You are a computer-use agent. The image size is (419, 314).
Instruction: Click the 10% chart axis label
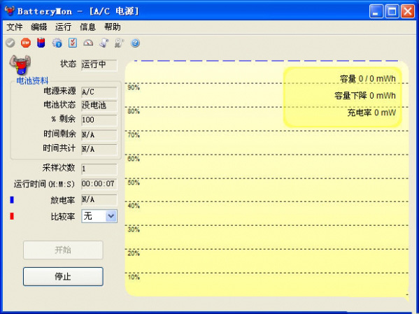(134, 277)
